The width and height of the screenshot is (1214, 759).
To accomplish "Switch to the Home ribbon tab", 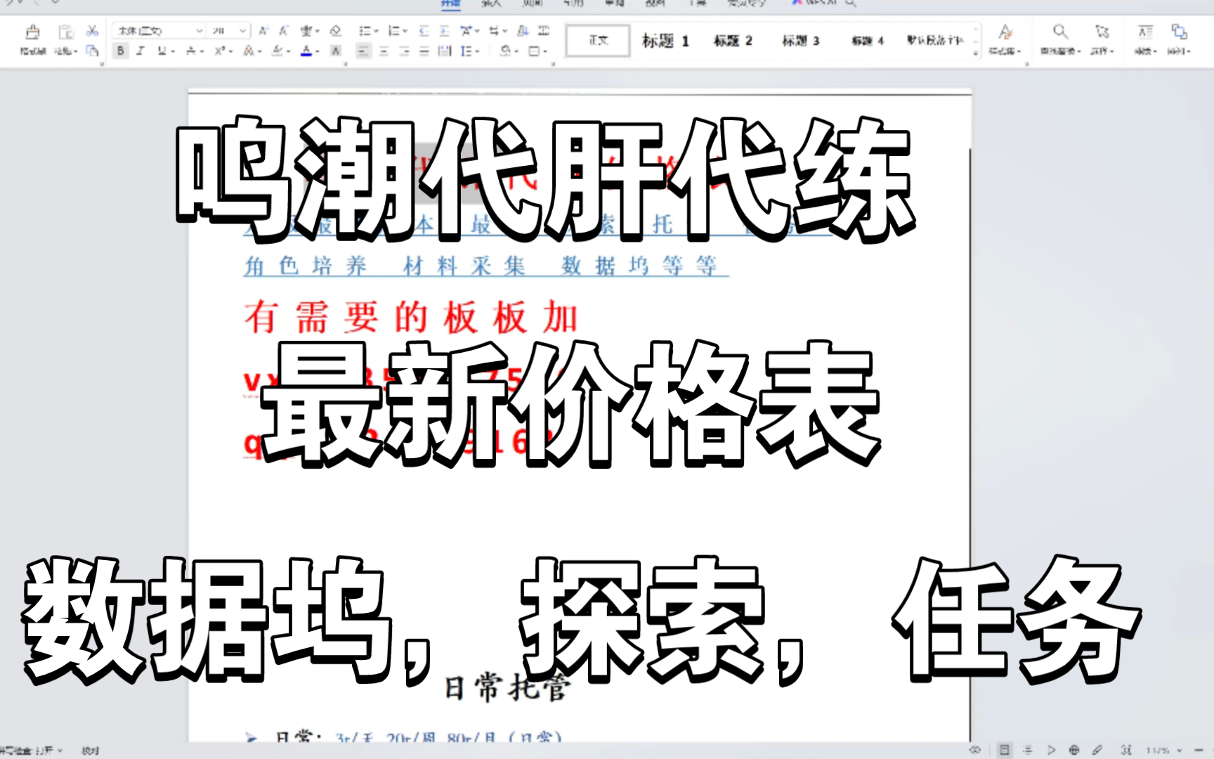I will click(x=450, y=4).
